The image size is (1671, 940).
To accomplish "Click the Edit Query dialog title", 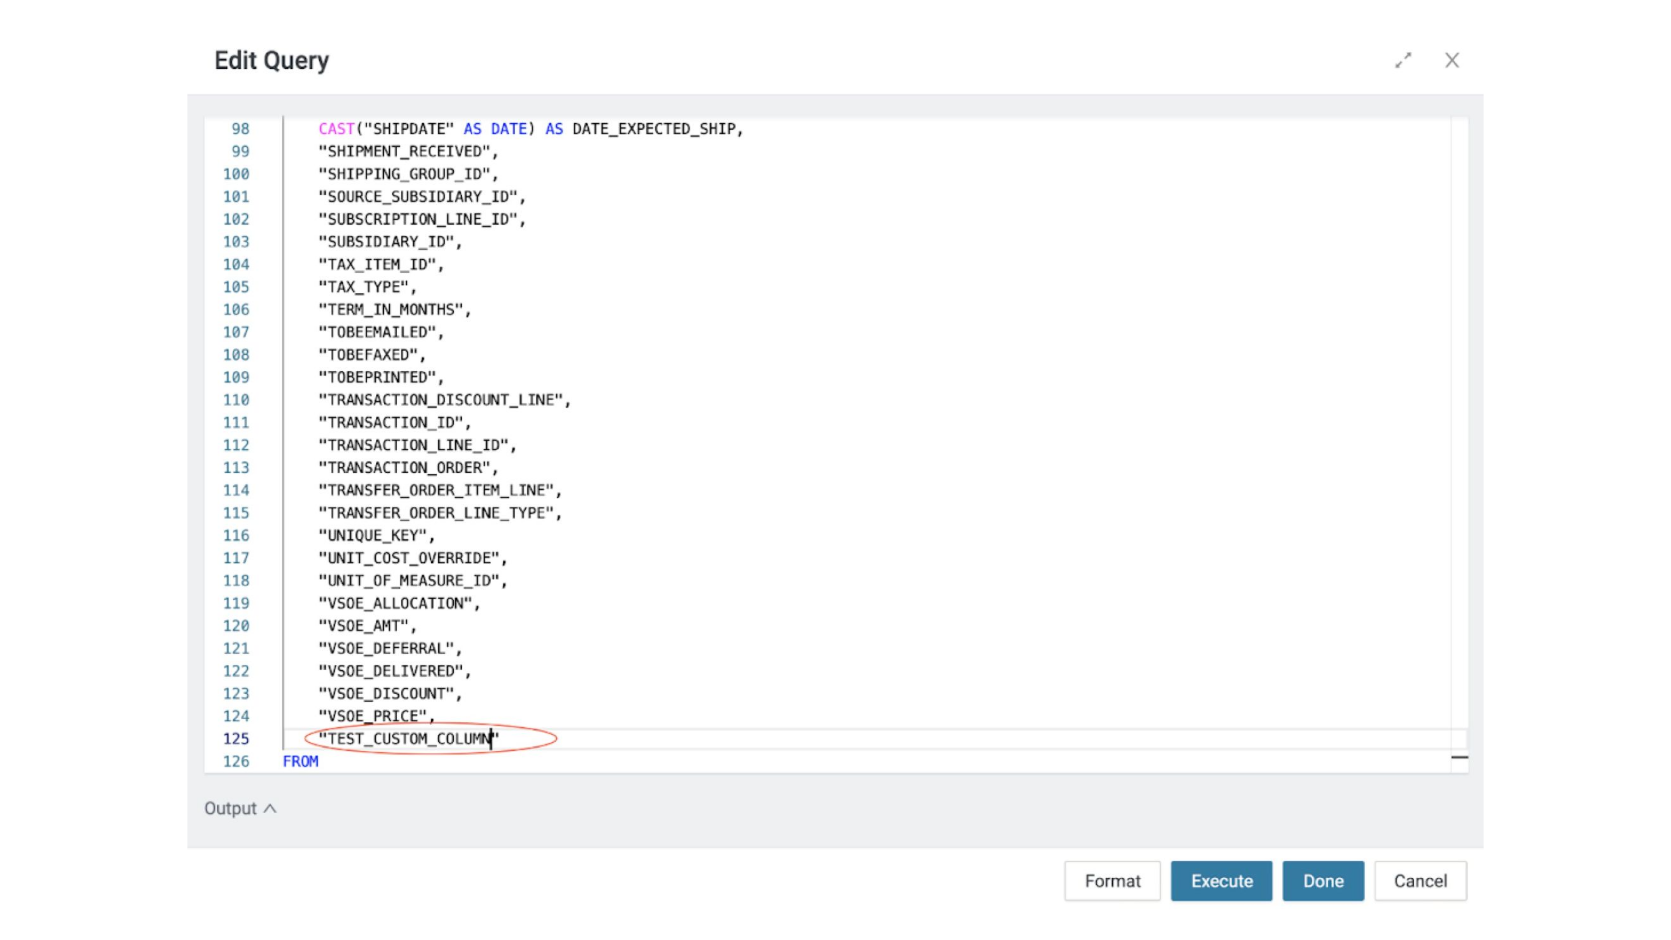I will [272, 60].
